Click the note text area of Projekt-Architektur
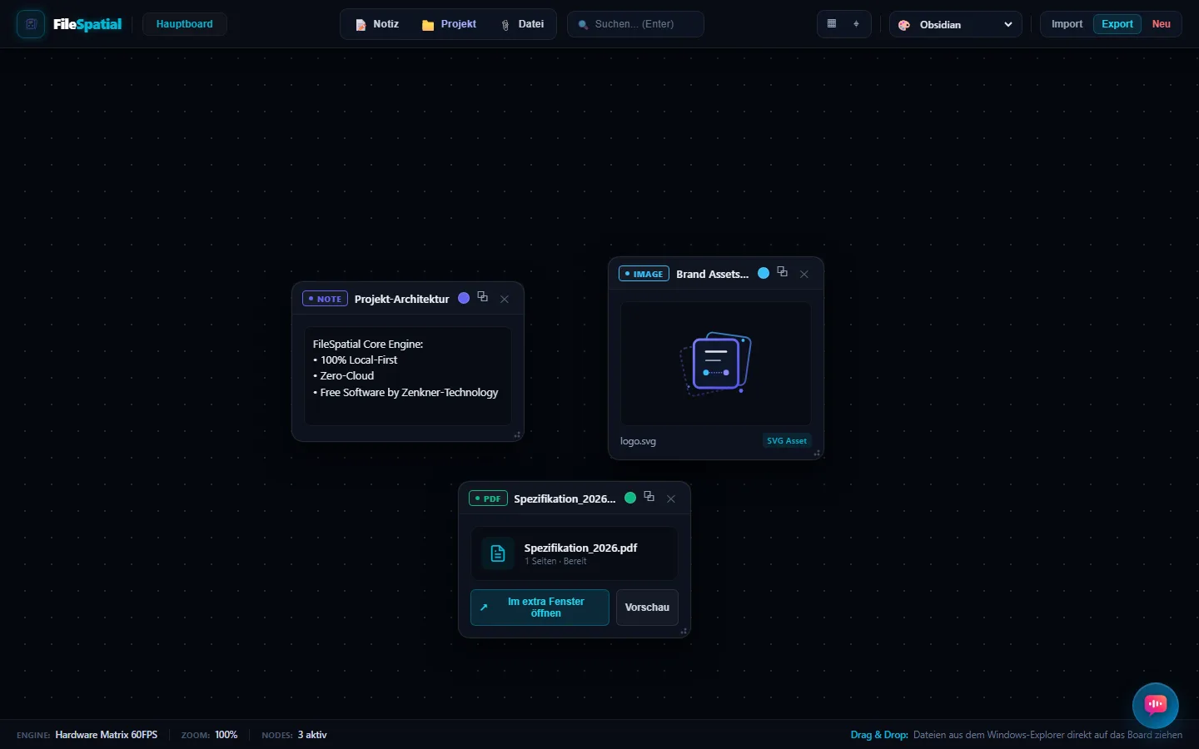This screenshot has width=1199, height=749. [408, 375]
